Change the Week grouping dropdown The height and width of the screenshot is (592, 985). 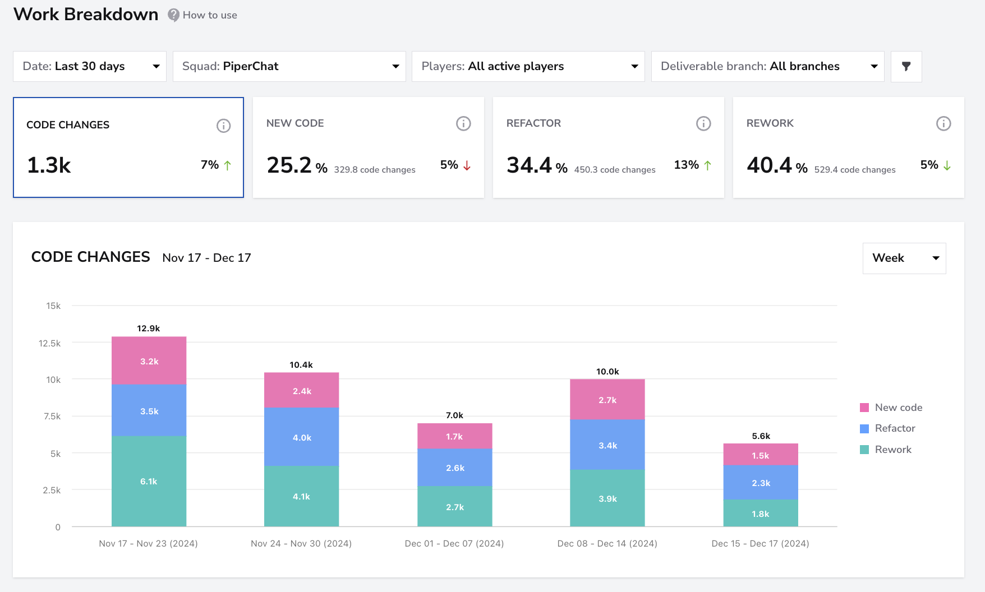[904, 258]
